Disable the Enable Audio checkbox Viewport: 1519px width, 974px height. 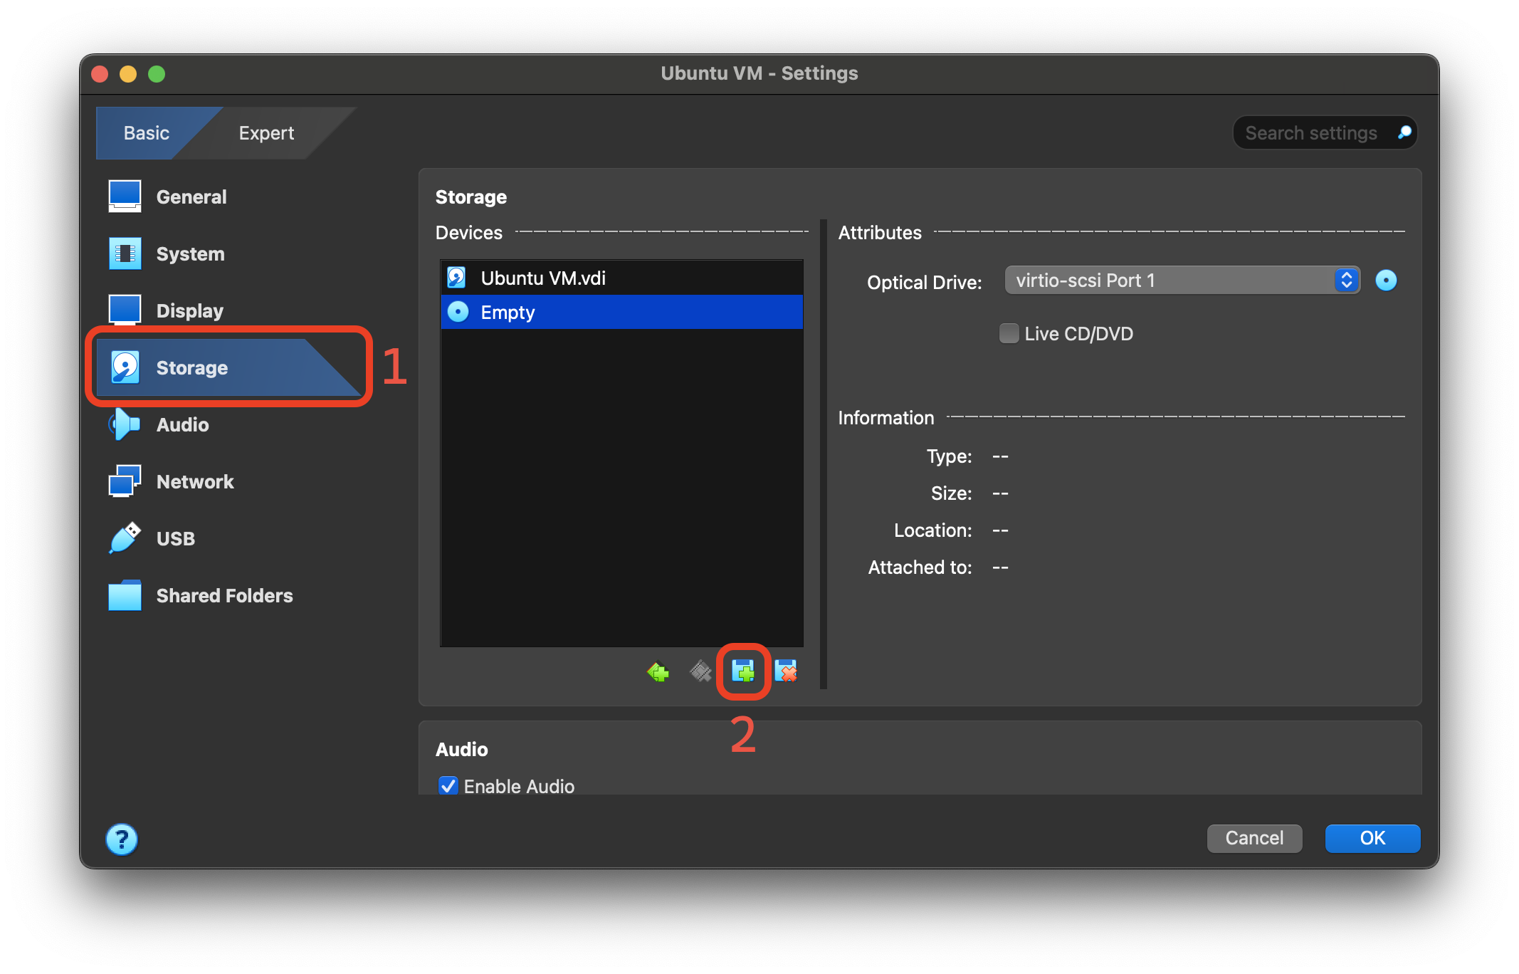point(448,785)
